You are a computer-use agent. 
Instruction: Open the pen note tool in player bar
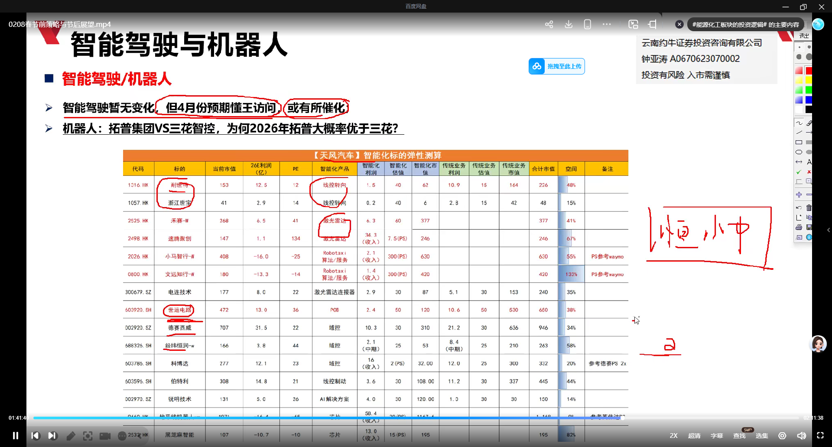[x=71, y=436]
